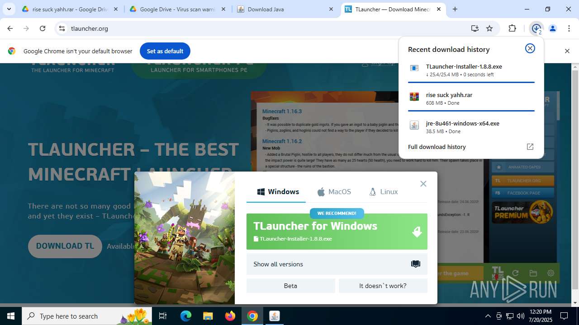Image resolution: width=579 pixels, height=325 pixels.
Task: Open Task View on the taskbar
Action: pyautogui.click(x=163, y=316)
